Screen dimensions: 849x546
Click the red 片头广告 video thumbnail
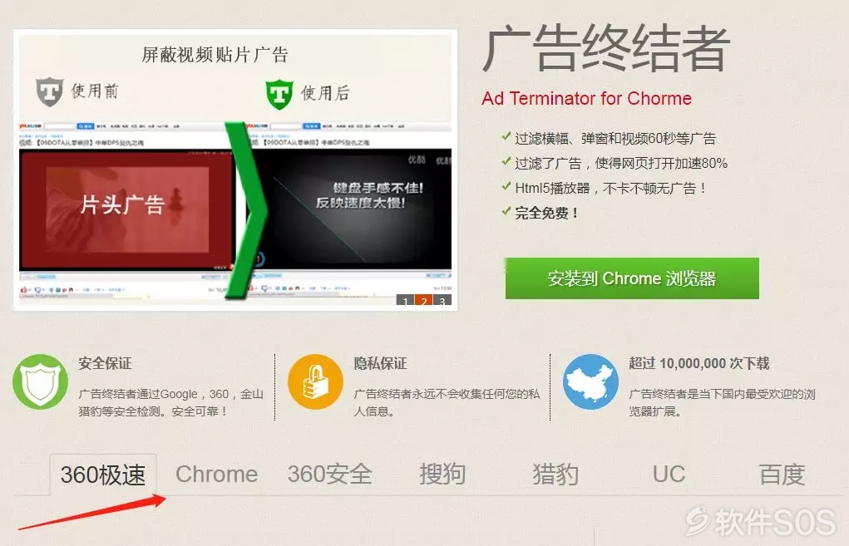pyautogui.click(x=127, y=209)
